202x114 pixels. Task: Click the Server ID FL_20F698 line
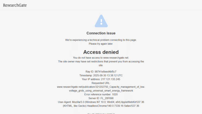coord(101,98)
